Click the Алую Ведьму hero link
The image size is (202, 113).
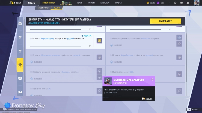click(x=127, y=55)
